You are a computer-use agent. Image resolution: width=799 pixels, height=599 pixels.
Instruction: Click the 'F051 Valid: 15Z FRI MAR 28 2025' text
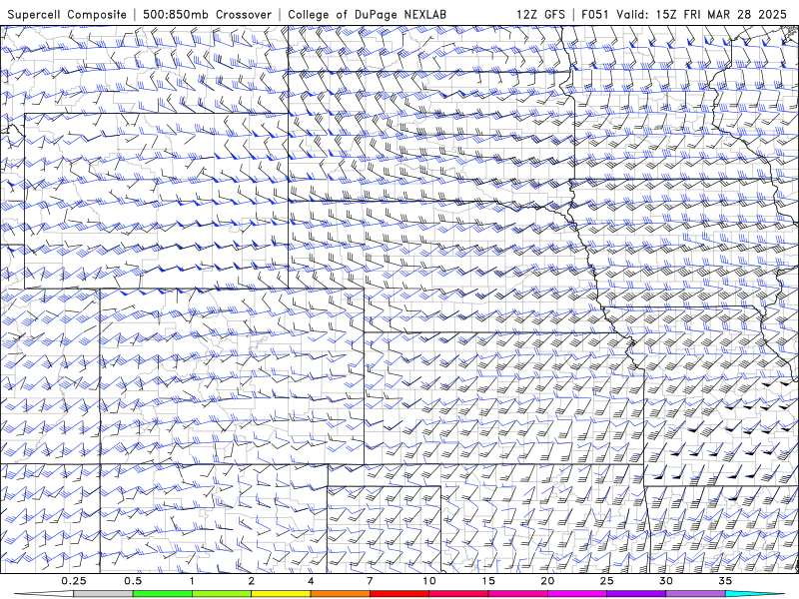coord(684,14)
